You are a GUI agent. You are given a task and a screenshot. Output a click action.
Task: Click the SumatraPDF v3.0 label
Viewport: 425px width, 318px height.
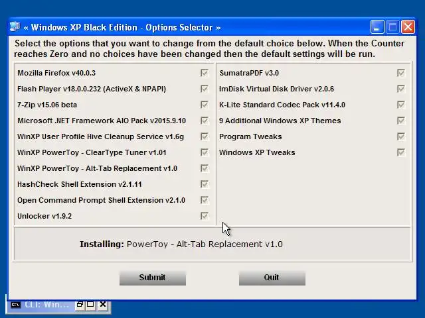249,73
